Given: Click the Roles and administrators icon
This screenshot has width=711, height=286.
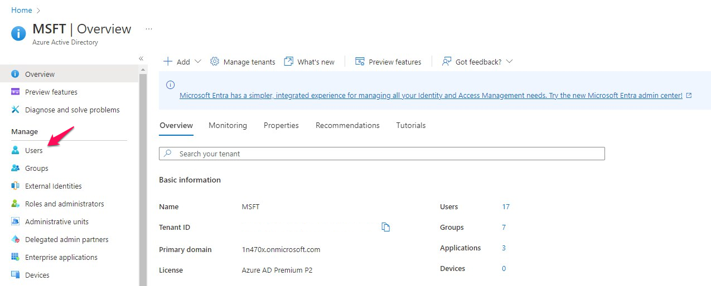Looking at the screenshot, I should click(16, 204).
